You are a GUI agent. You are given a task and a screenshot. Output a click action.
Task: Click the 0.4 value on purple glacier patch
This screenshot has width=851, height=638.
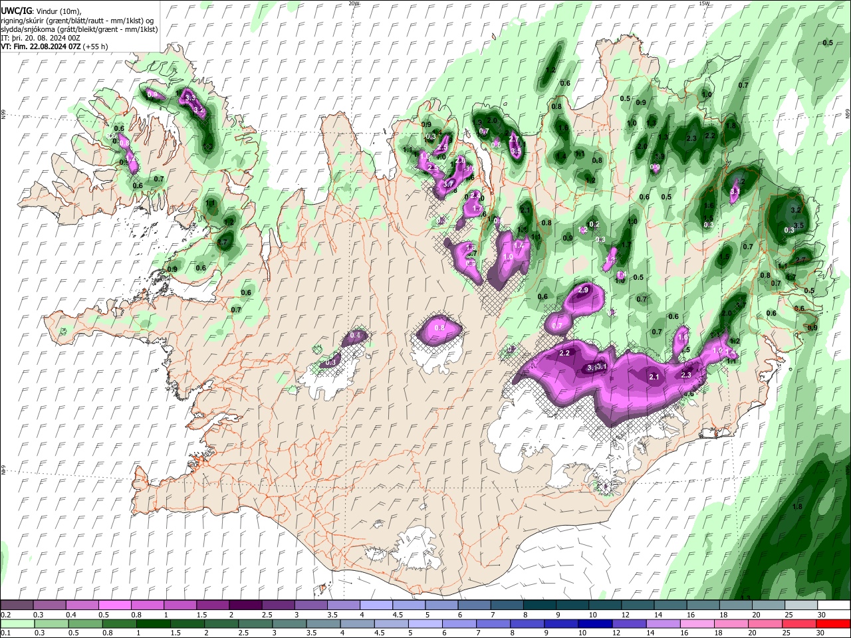pos(355,336)
